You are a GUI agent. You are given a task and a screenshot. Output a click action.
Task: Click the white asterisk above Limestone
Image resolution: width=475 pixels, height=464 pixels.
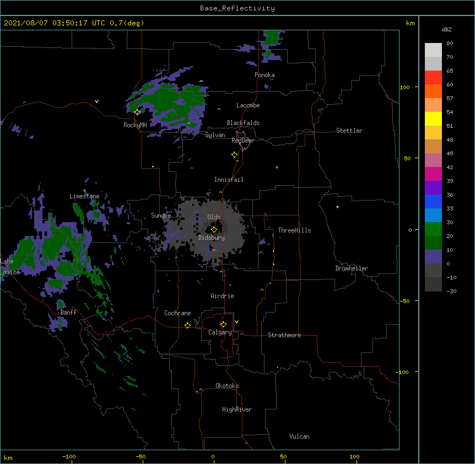84,191
